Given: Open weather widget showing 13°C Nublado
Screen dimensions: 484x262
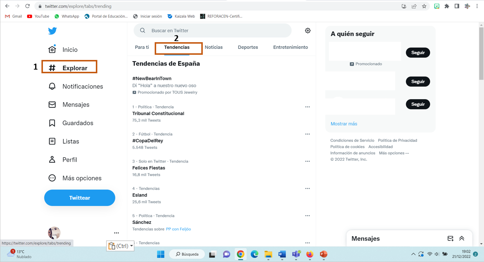Looking at the screenshot, I should [20, 254].
